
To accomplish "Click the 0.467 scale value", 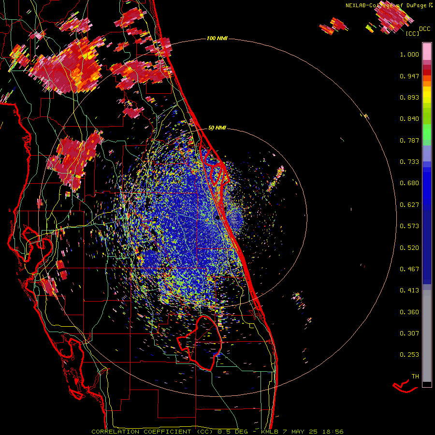I will [x=409, y=269].
